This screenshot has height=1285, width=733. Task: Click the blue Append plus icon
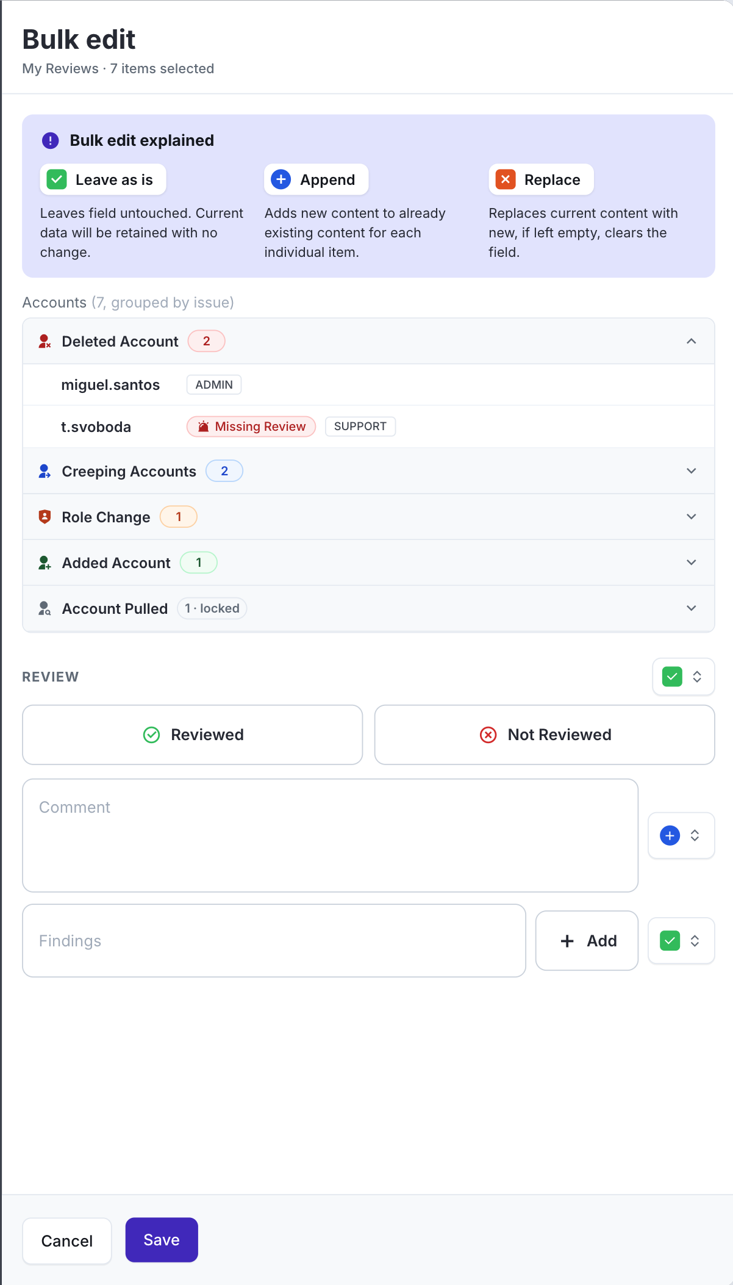click(281, 180)
